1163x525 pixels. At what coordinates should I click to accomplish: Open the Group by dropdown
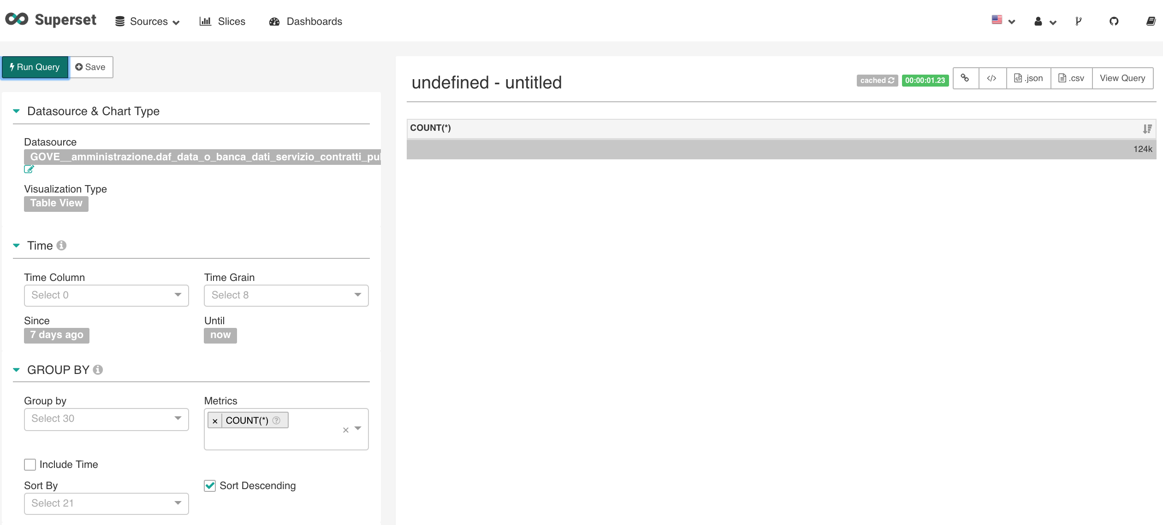pyautogui.click(x=107, y=419)
